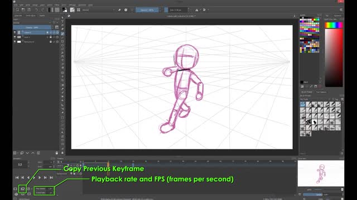Open the File menu

[16, 5]
